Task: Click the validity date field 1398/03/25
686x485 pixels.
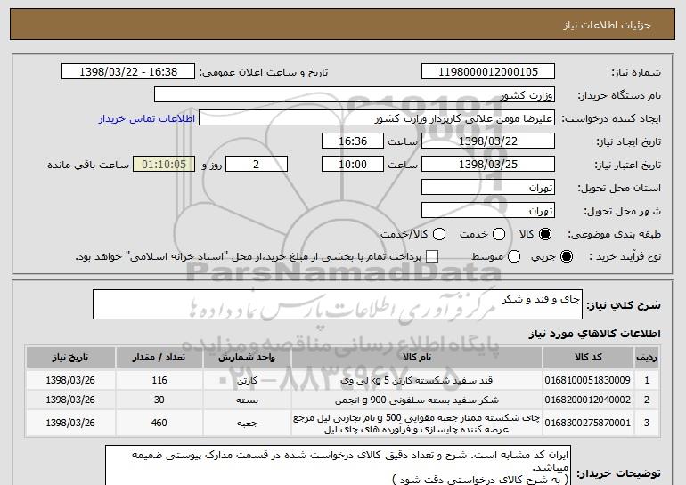Action: (x=488, y=165)
